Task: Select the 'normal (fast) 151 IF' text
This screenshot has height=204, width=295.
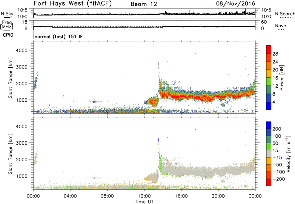Action: pyautogui.click(x=59, y=36)
